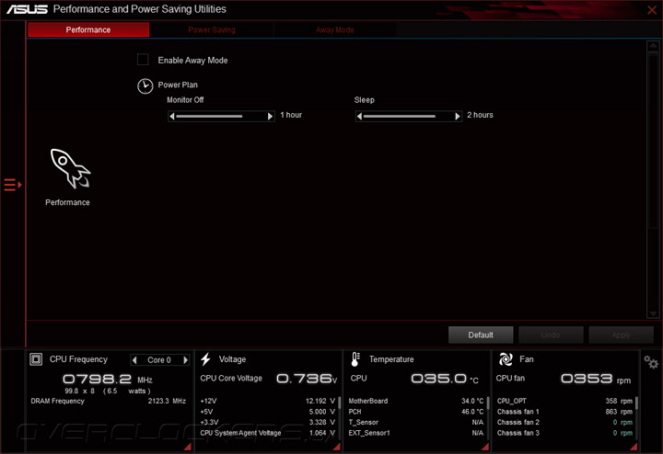Click the Voltage list scrollbar

click(x=339, y=403)
